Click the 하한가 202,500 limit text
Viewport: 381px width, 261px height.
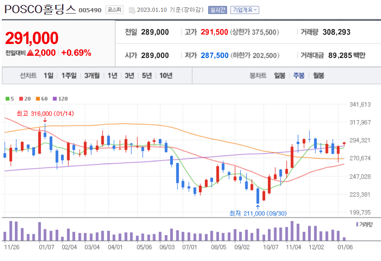click(x=255, y=55)
